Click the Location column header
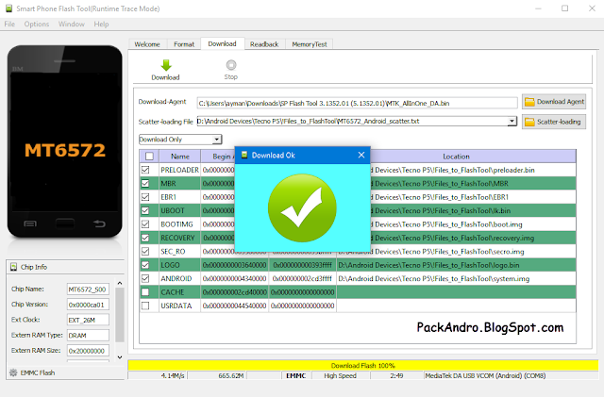Image resolution: width=604 pixels, height=397 pixels. coord(456,157)
